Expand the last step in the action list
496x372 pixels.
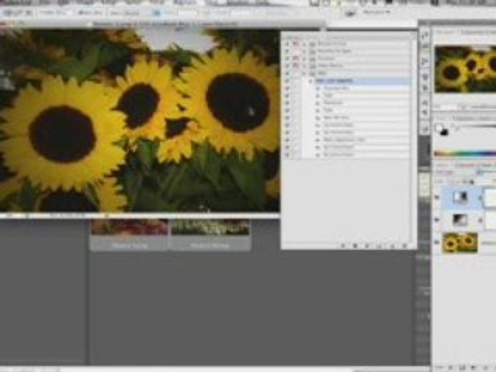coord(318,154)
